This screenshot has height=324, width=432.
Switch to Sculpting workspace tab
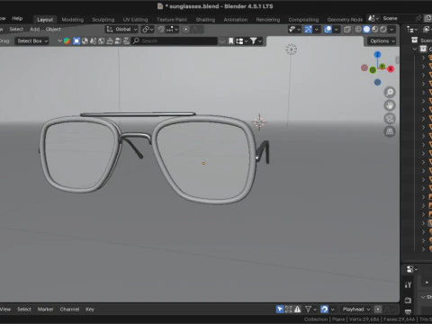pyautogui.click(x=103, y=20)
